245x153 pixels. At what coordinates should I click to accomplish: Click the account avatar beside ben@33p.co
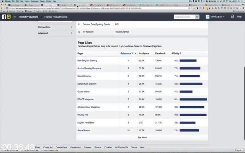[207, 17]
